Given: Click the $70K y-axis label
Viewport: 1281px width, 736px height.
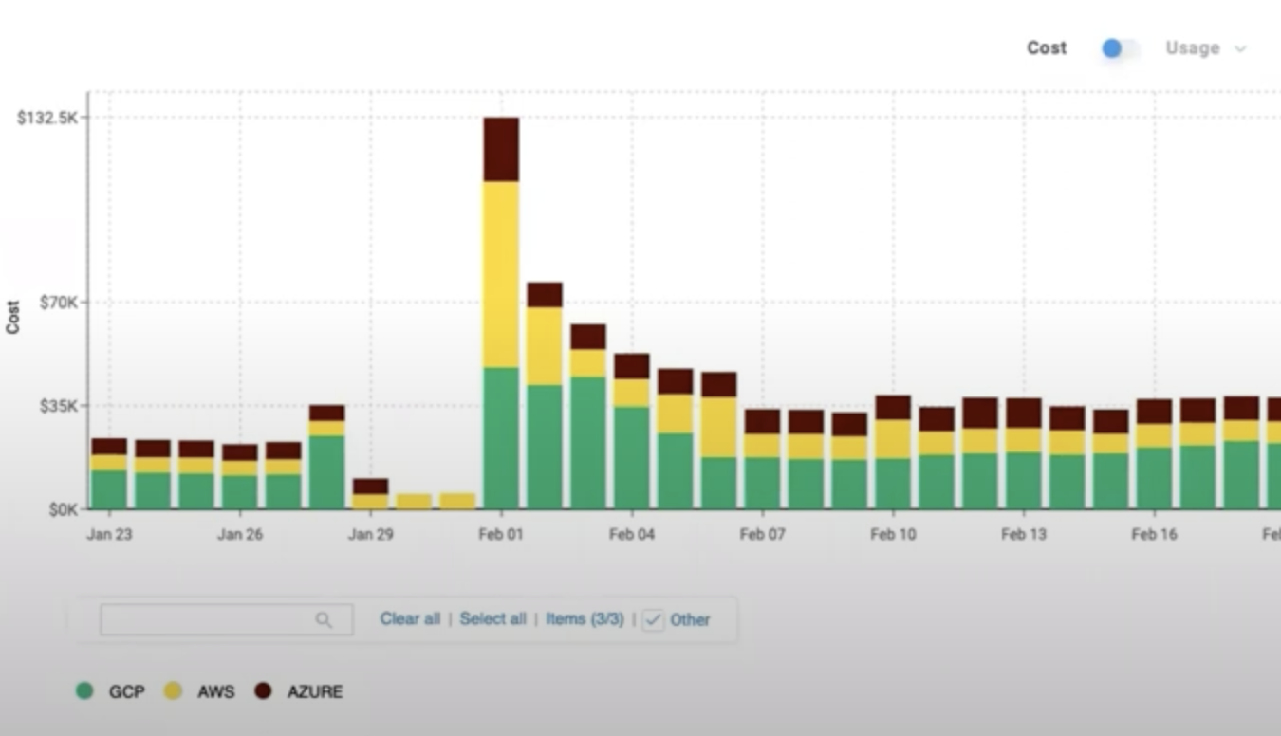Looking at the screenshot, I should (x=59, y=303).
